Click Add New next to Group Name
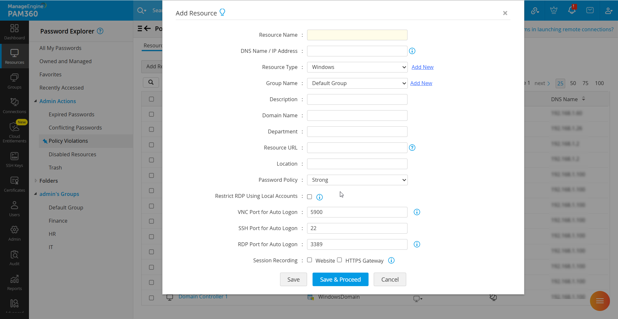 421,83
